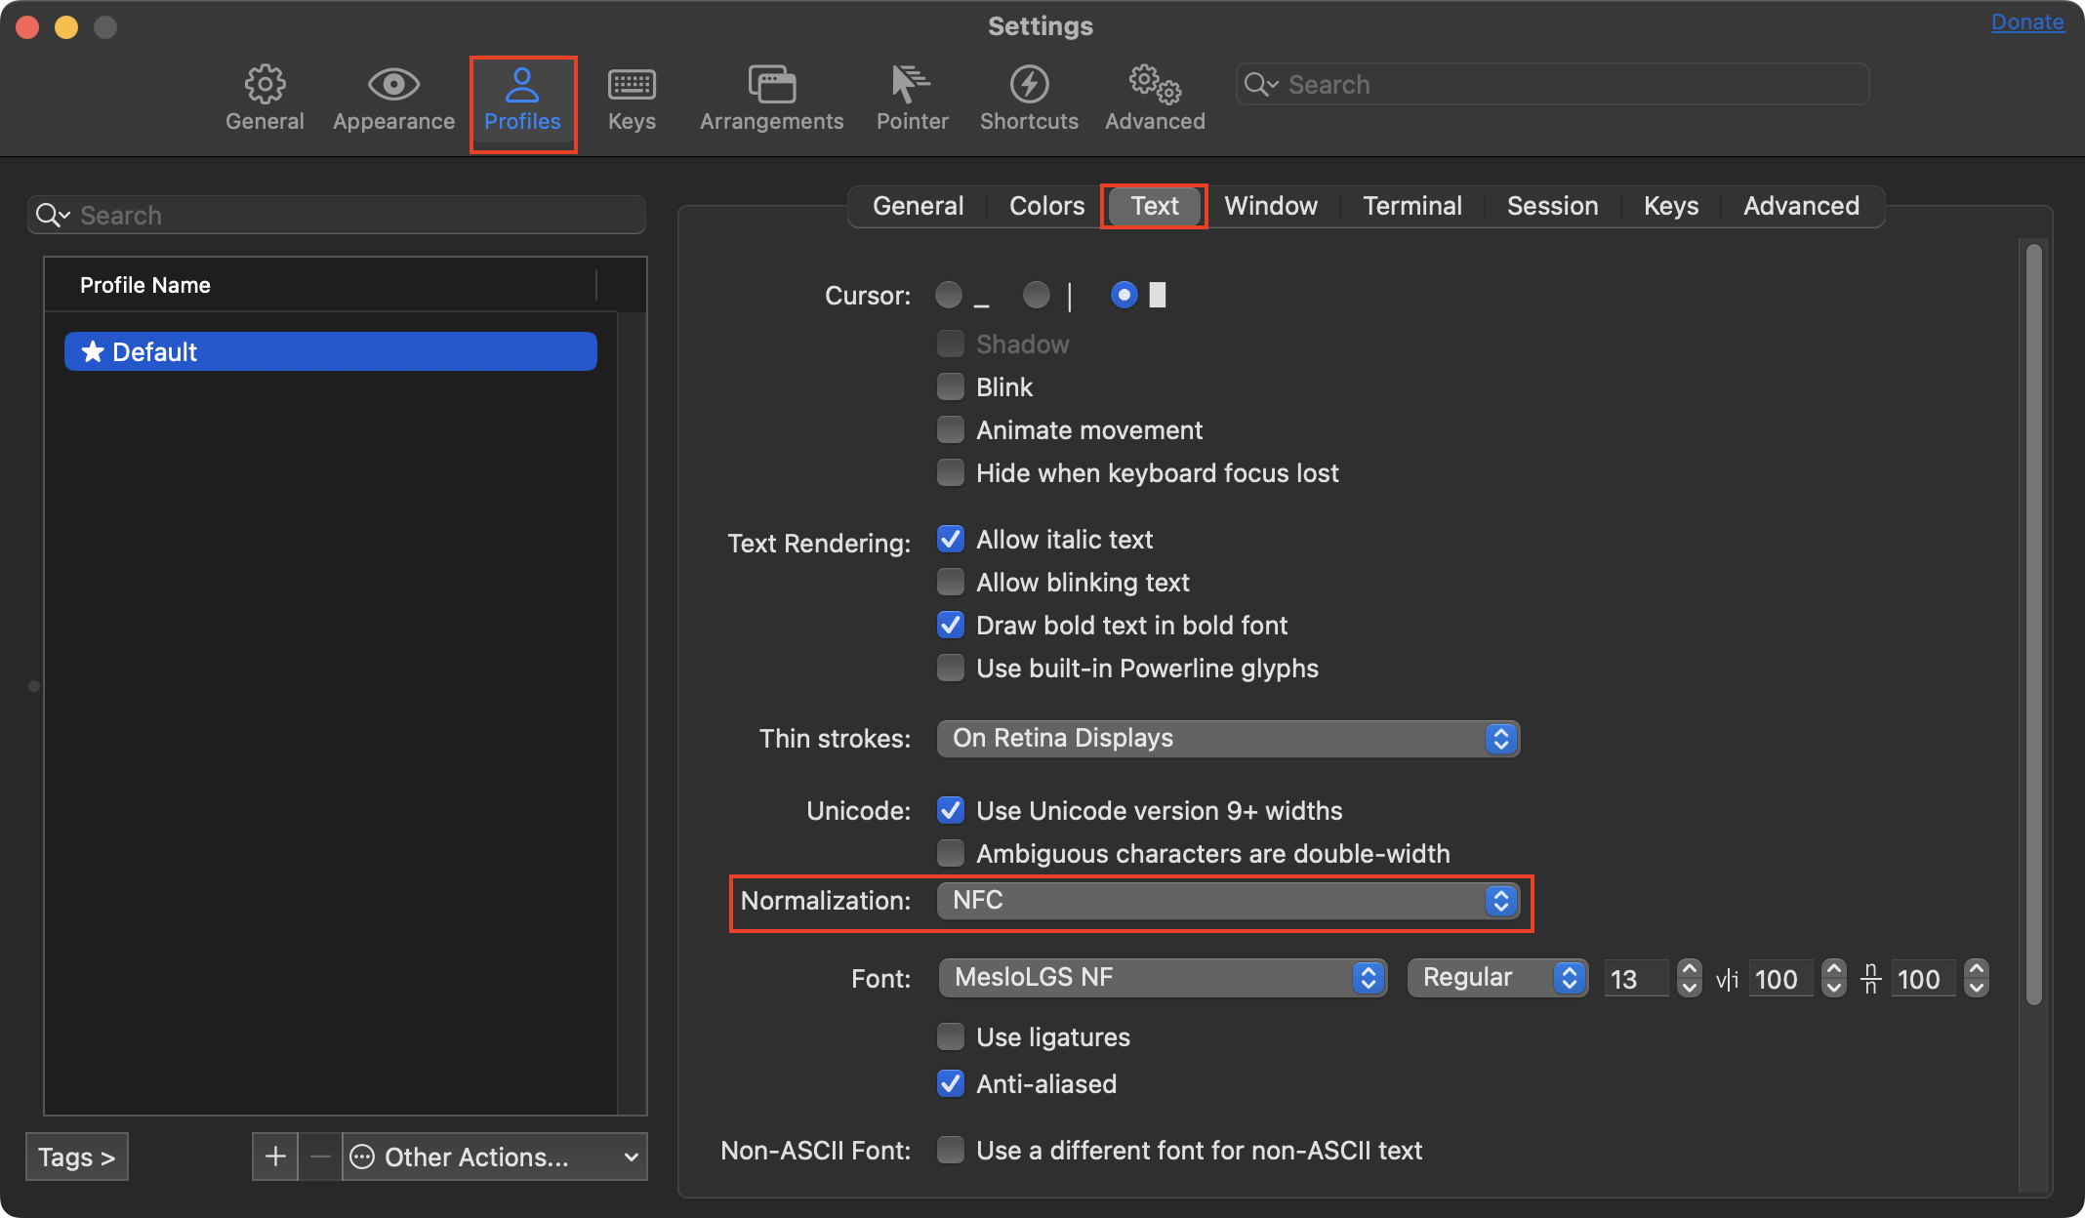Open the Keys settings pane
The image size is (2085, 1218).
pyautogui.click(x=631, y=96)
